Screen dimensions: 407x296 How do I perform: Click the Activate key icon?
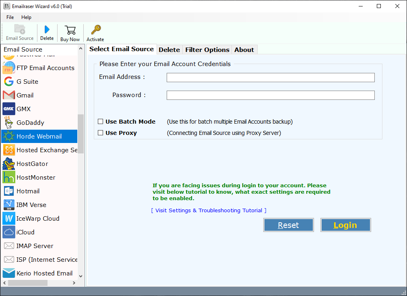(96, 30)
